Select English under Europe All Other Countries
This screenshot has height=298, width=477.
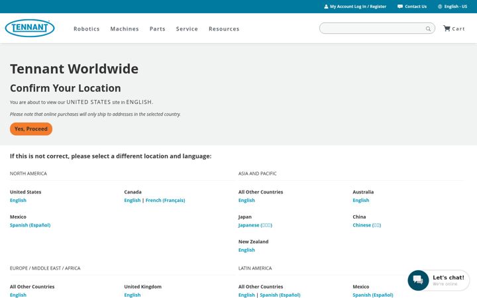(x=18, y=295)
